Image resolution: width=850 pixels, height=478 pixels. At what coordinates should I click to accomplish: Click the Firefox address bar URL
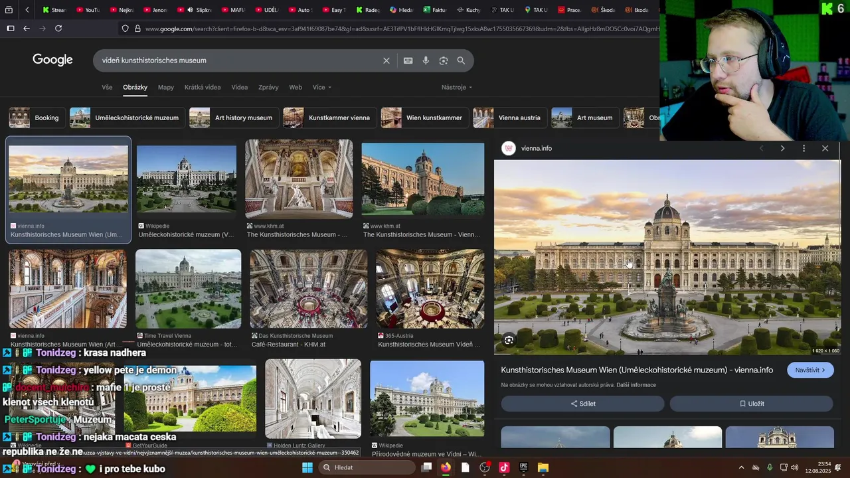pyautogui.click(x=402, y=29)
